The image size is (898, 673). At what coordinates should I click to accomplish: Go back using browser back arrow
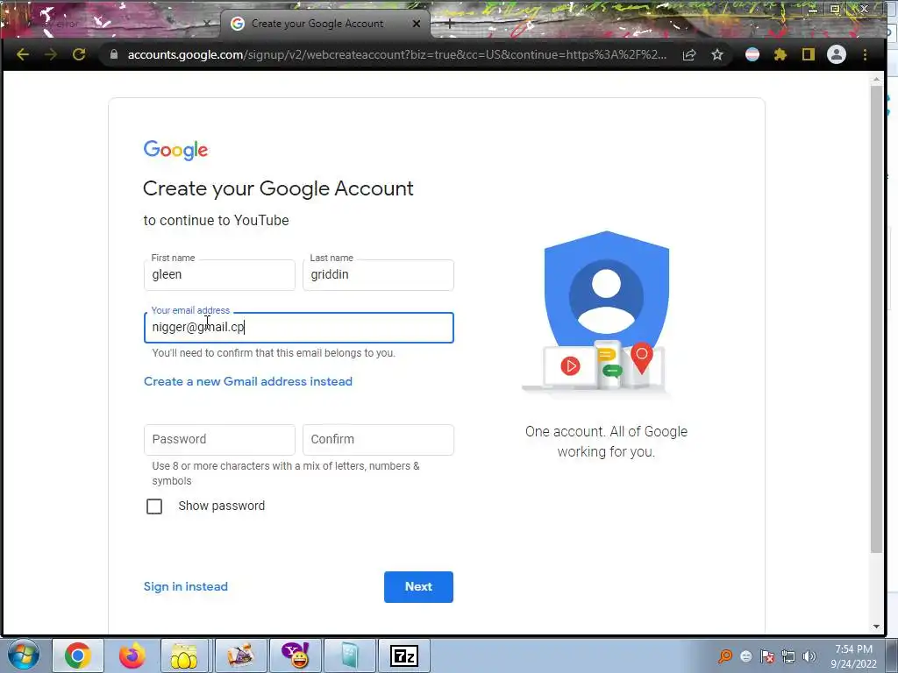(x=23, y=54)
